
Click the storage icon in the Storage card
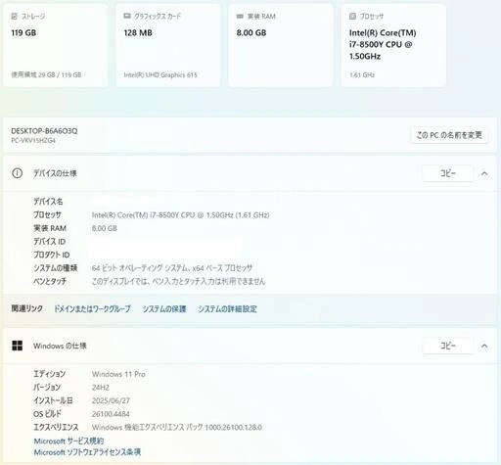pyautogui.click(x=14, y=16)
